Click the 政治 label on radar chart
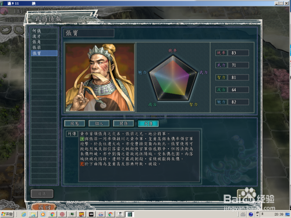 pyautogui.click(x=152, y=105)
